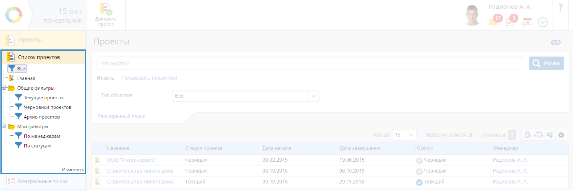Screen dimensions: 573x191
Task: Open table settings gear icon
Action: 561,135
